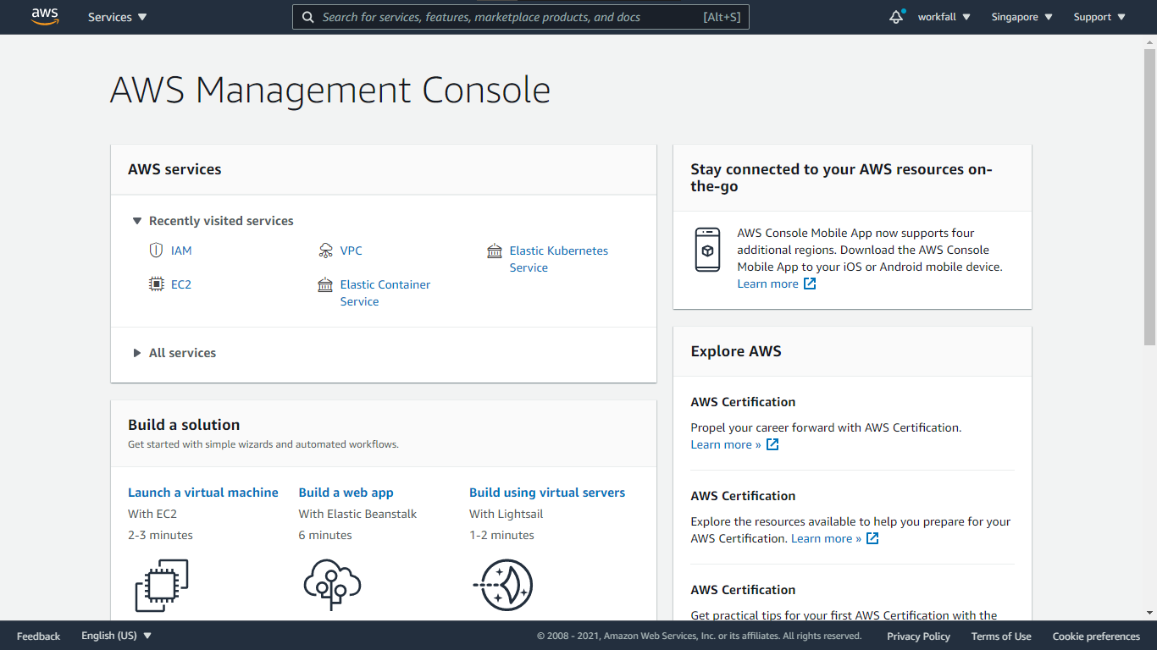
Task: Click the Elastic Container Service icon
Action: 325,284
